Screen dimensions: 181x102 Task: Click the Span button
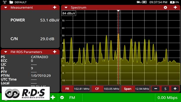127,89
